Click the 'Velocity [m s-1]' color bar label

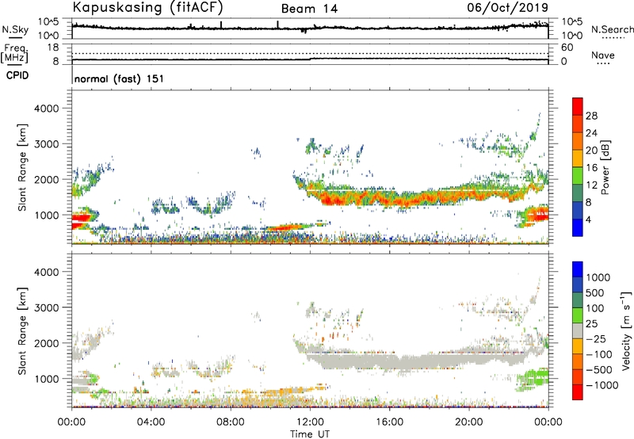626,330
